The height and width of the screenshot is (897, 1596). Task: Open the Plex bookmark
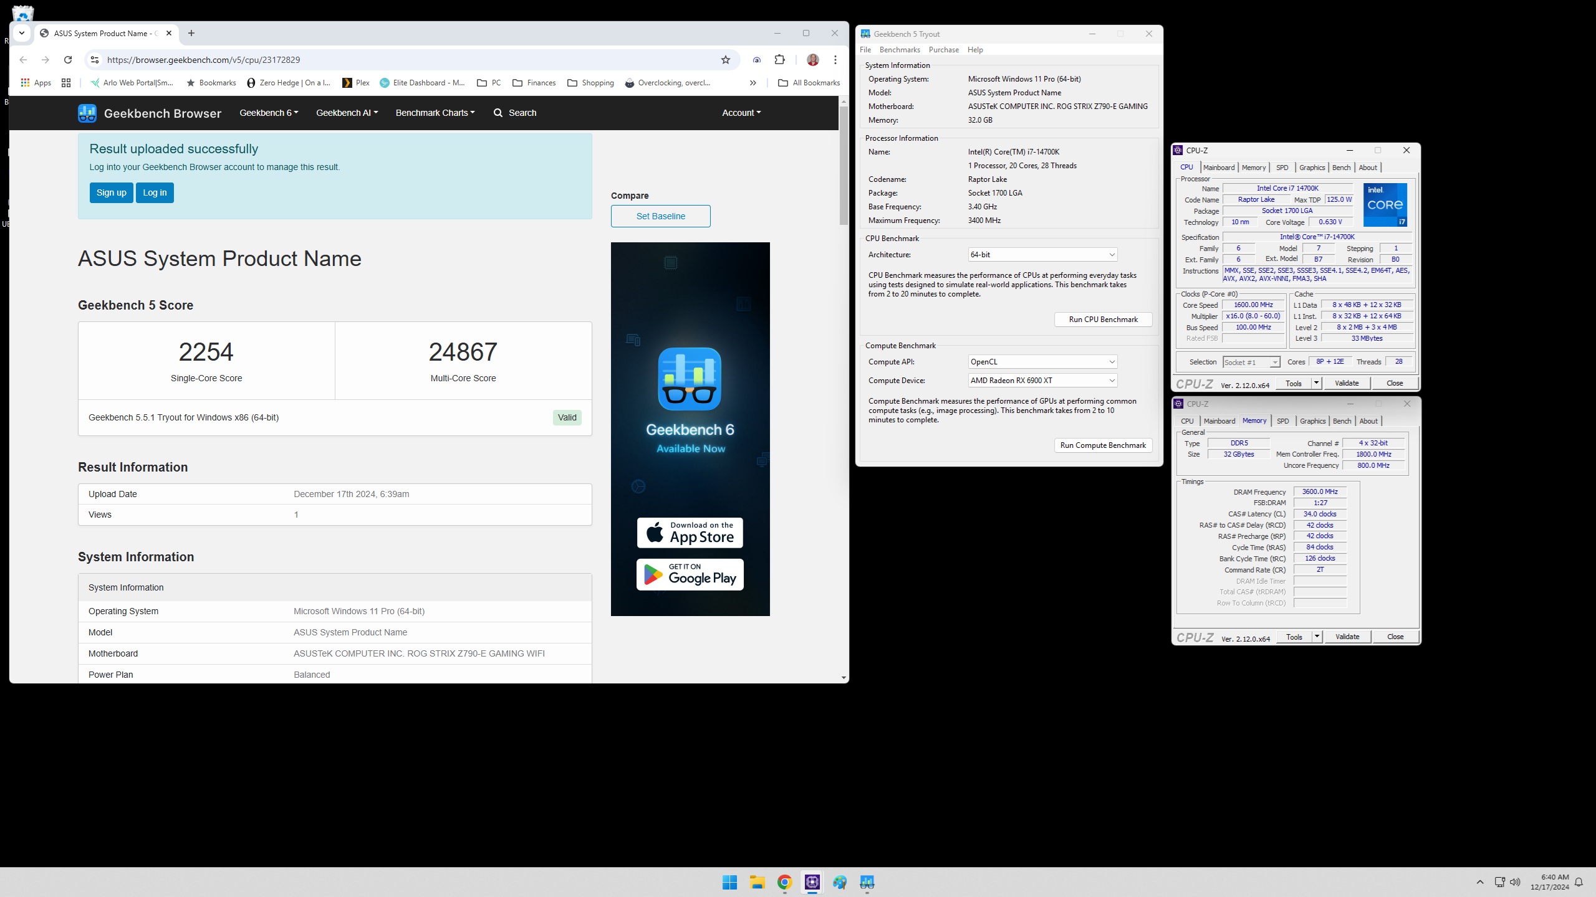356,83
